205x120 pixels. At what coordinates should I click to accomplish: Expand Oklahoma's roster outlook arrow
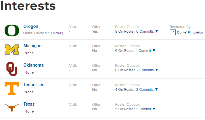pos(157,70)
